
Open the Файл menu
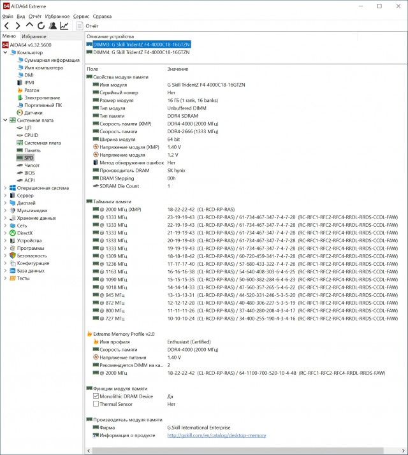coord(8,17)
